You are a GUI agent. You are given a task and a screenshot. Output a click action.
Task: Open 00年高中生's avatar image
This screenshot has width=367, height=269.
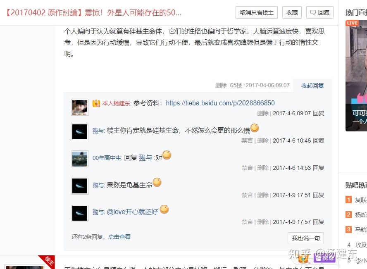[80, 159]
